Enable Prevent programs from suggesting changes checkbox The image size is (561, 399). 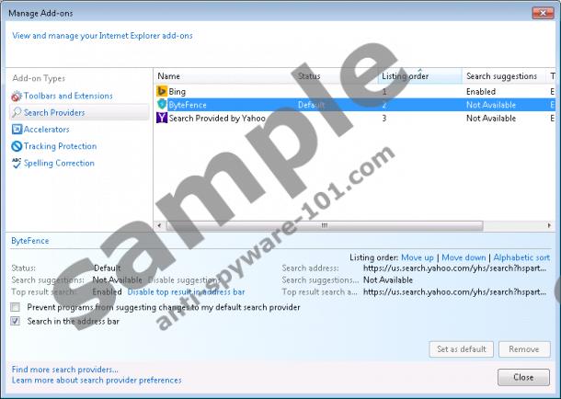[x=16, y=307]
